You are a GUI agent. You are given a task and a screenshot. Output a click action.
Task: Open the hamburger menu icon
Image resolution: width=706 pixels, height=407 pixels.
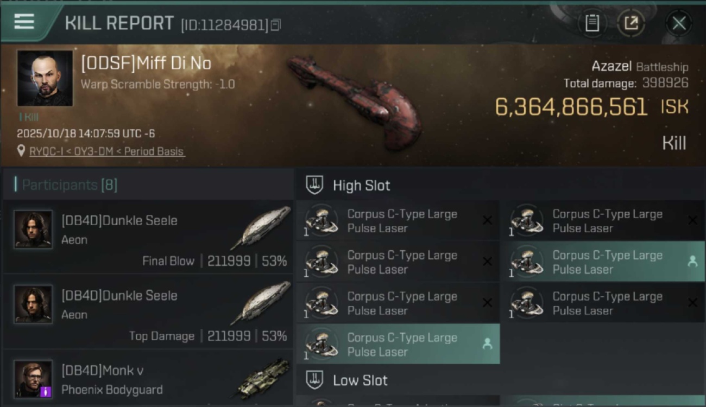(x=24, y=22)
